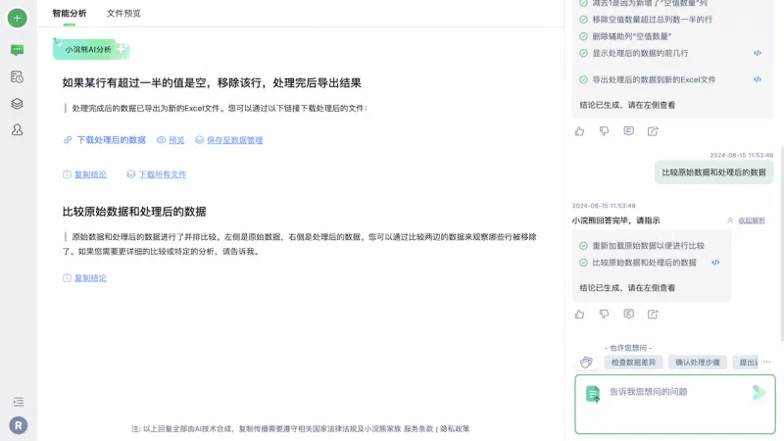Collapse analysis via 收起解析
Viewport: 784px width, 441px height.
tap(746, 220)
